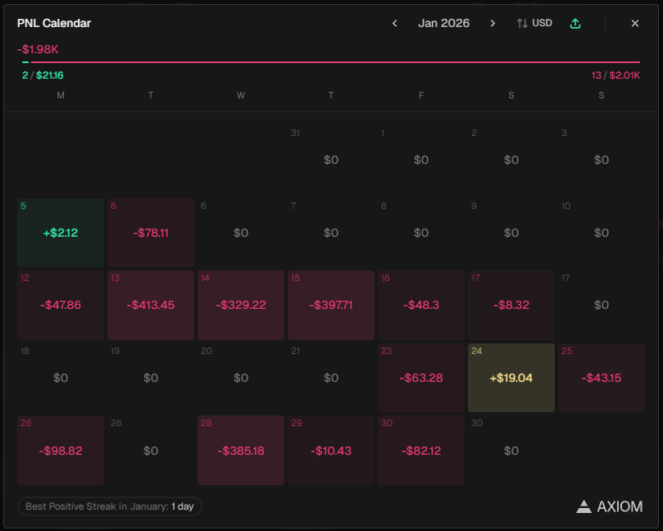Screen dimensions: 663x531
Task: Select the -$82.12 day cell
Action: pos(421,450)
